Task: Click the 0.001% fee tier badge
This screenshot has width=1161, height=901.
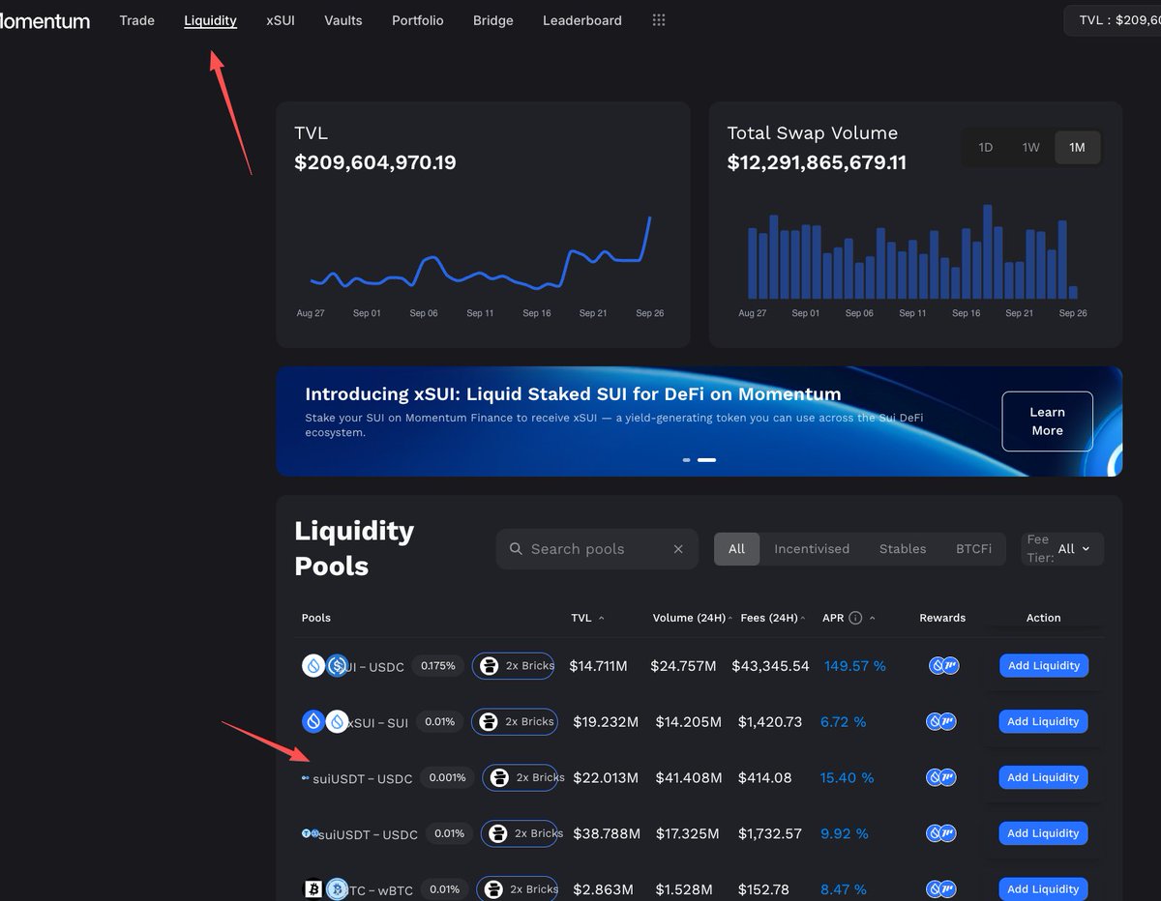Action: tap(447, 778)
